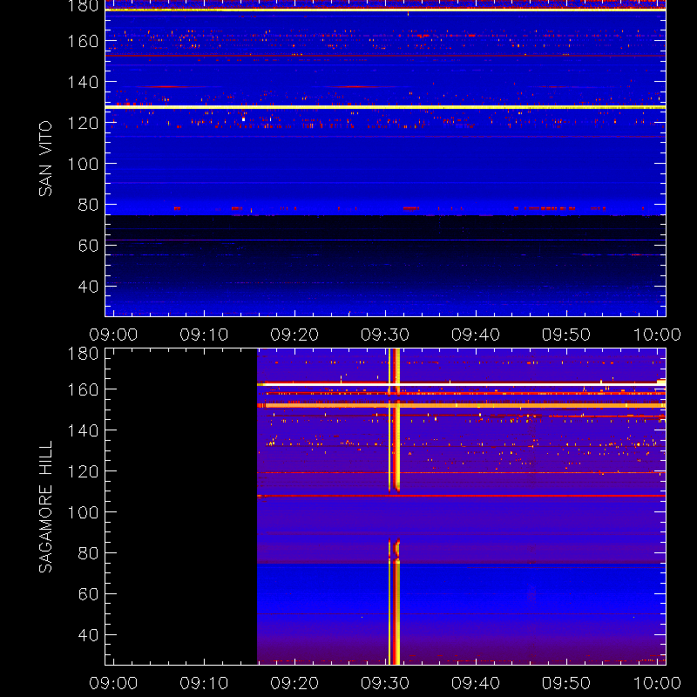Select the 100 tick label on San Vito plot
697x697 pixels.
click(83, 164)
